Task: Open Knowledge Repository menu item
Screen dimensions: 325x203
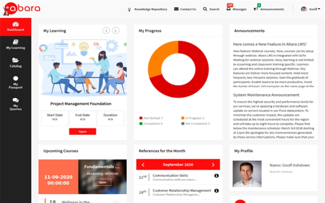Action: [x=151, y=9]
